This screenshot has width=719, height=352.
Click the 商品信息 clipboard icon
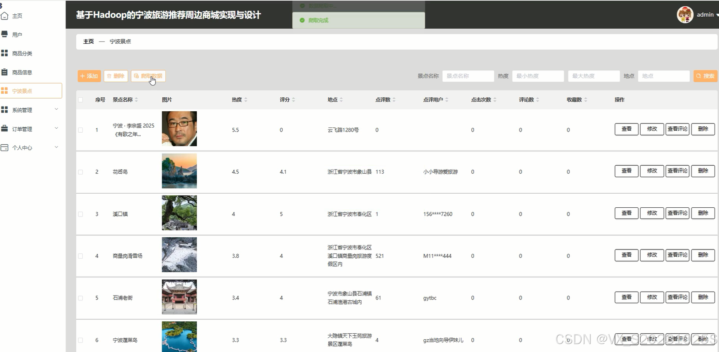point(5,72)
